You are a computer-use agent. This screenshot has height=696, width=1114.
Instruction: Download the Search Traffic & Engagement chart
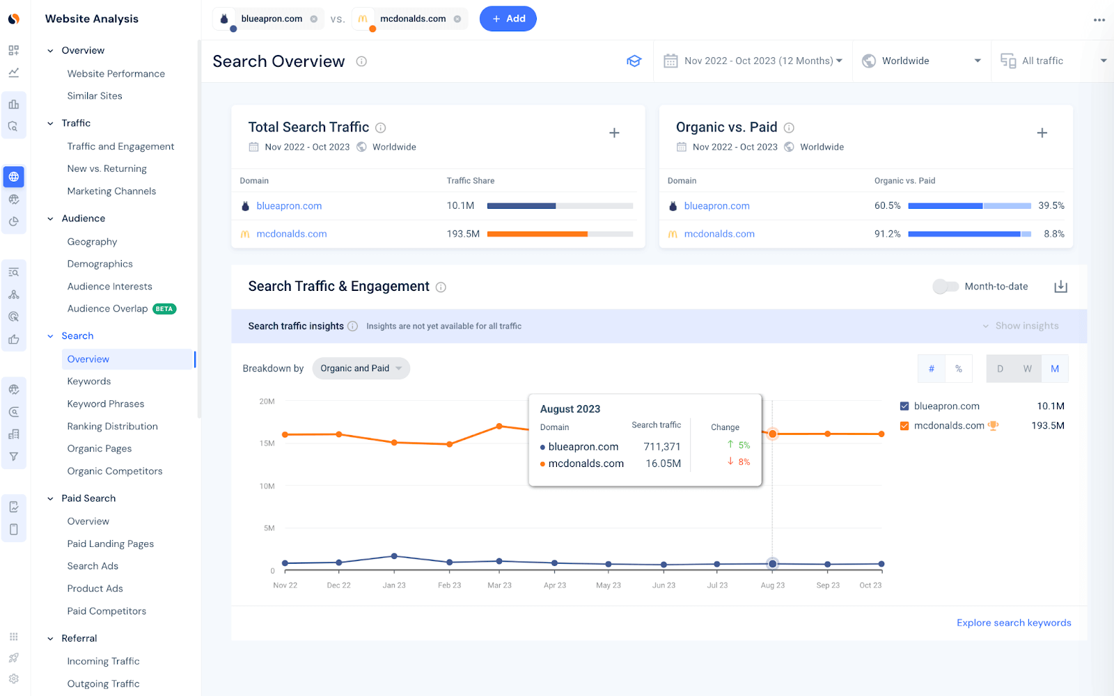click(1060, 286)
